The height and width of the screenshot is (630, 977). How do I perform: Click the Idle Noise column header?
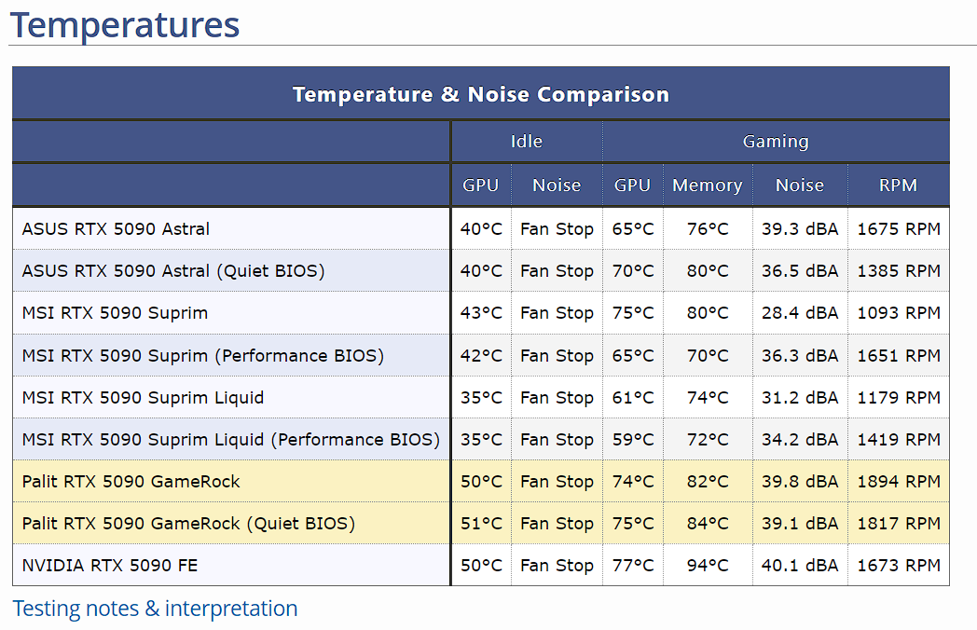(557, 185)
